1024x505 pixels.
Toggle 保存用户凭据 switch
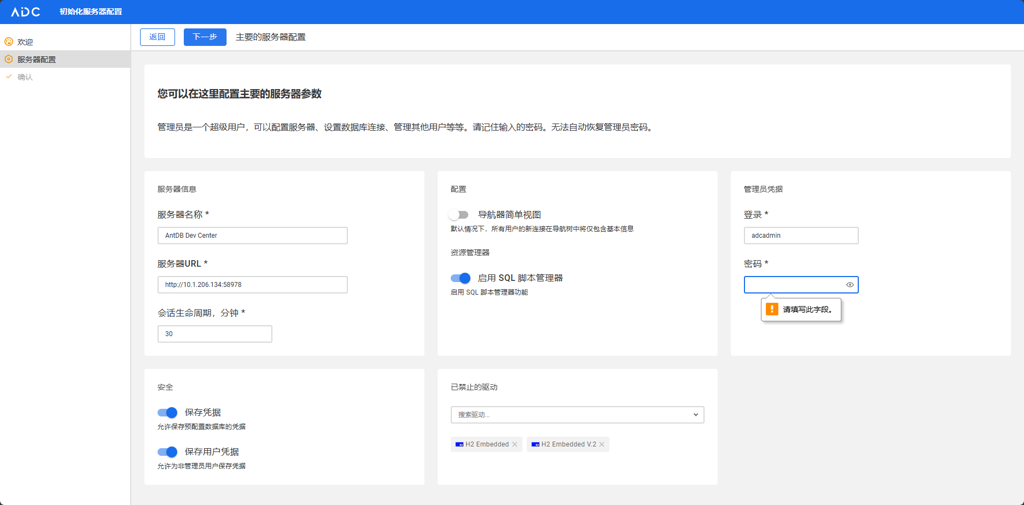click(x=167, y=452)
